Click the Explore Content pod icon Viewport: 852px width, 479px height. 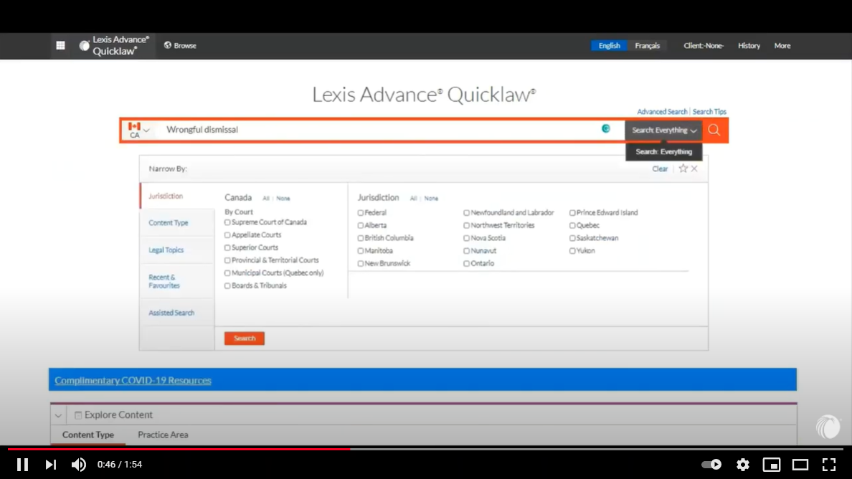(78, 415)
